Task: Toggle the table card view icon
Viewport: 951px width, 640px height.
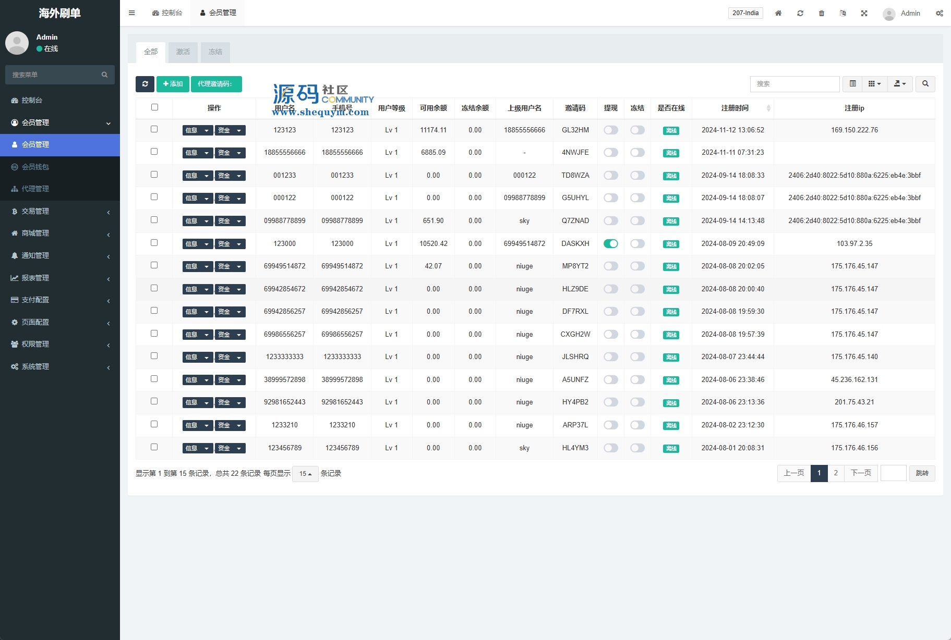Action: [852, 84]
